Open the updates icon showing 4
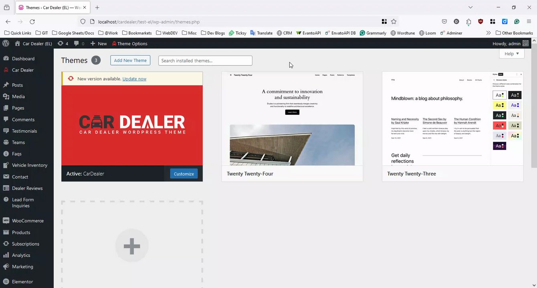537x288 pixels. point(63,44)
